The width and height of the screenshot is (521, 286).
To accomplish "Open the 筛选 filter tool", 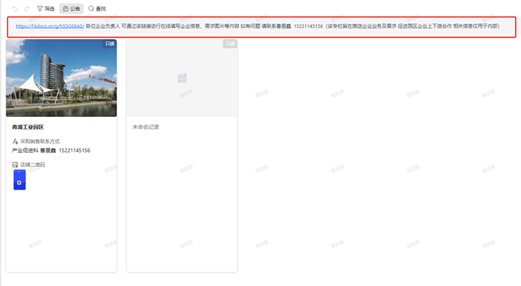I will pyautogui.click(x=46, y=9).
